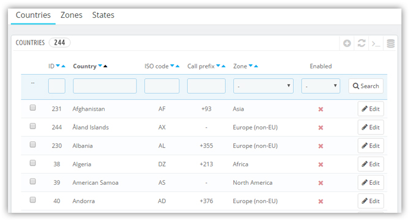Sort Zone column ascending
410x222 pixels.
tap(256, 66)
